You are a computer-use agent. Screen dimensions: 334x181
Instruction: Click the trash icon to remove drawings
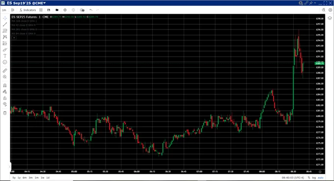[x=5, y=113]
